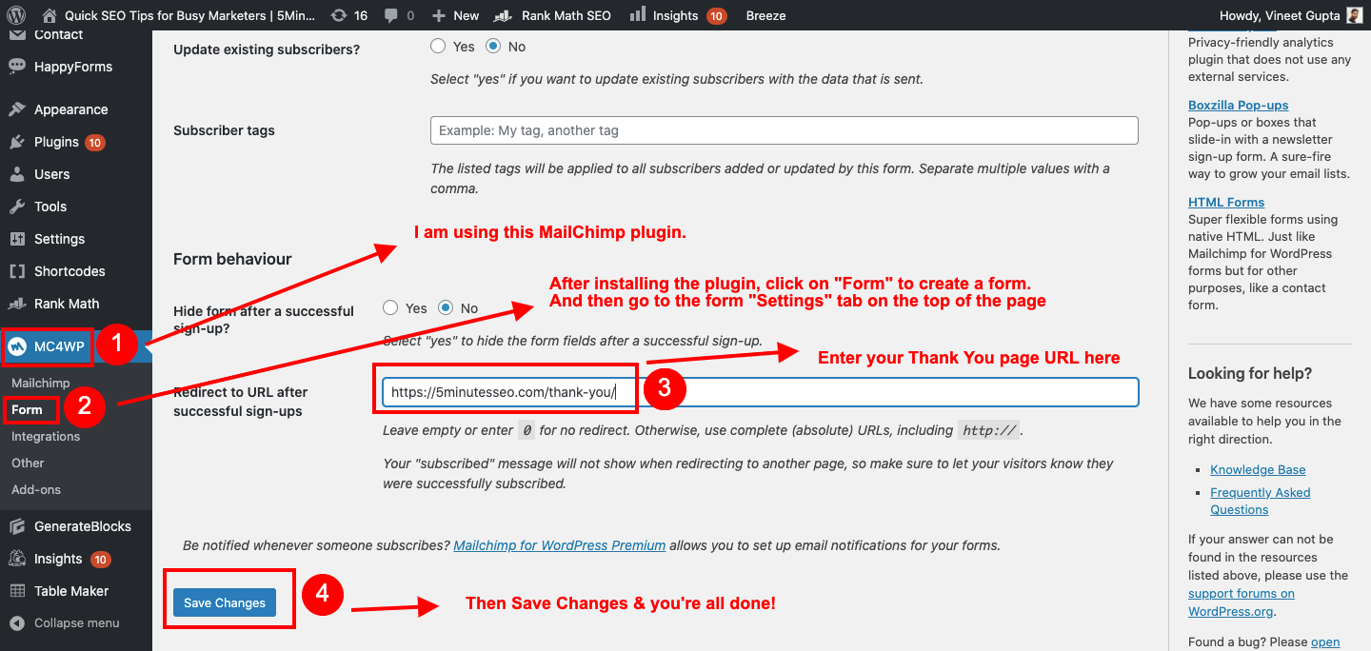Click the admin bar Insights badge 10
This screenshot has width=1371, height=651.
click(717, 15)
